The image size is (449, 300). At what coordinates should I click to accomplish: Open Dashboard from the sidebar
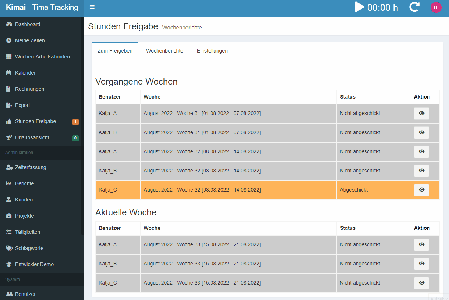[x=28, y=24]
